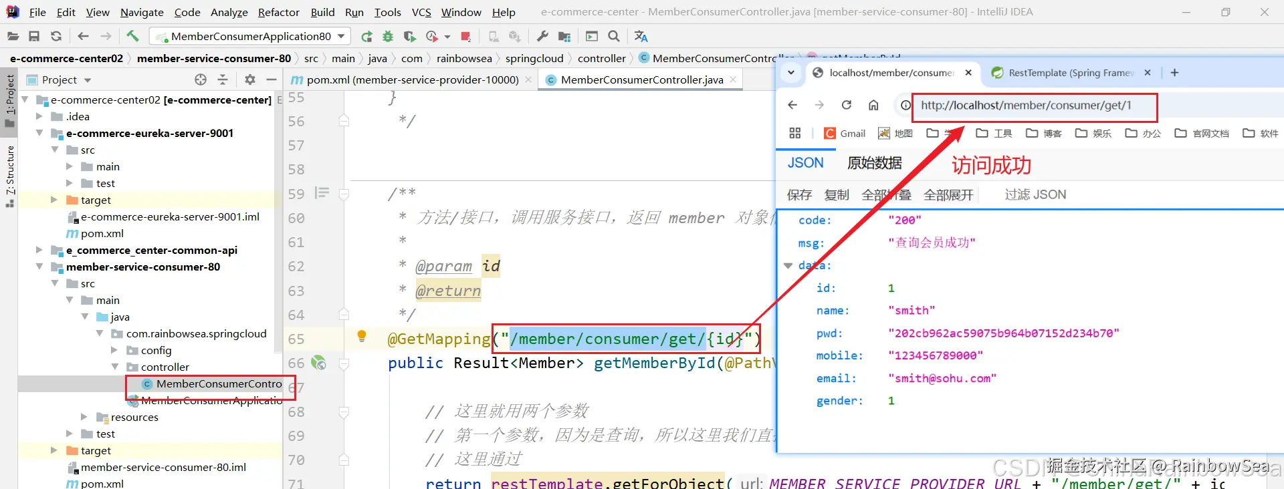This screenshot has width=1284, height=489.
Task: Expand the resources folder
Action: tap(84, 417)
